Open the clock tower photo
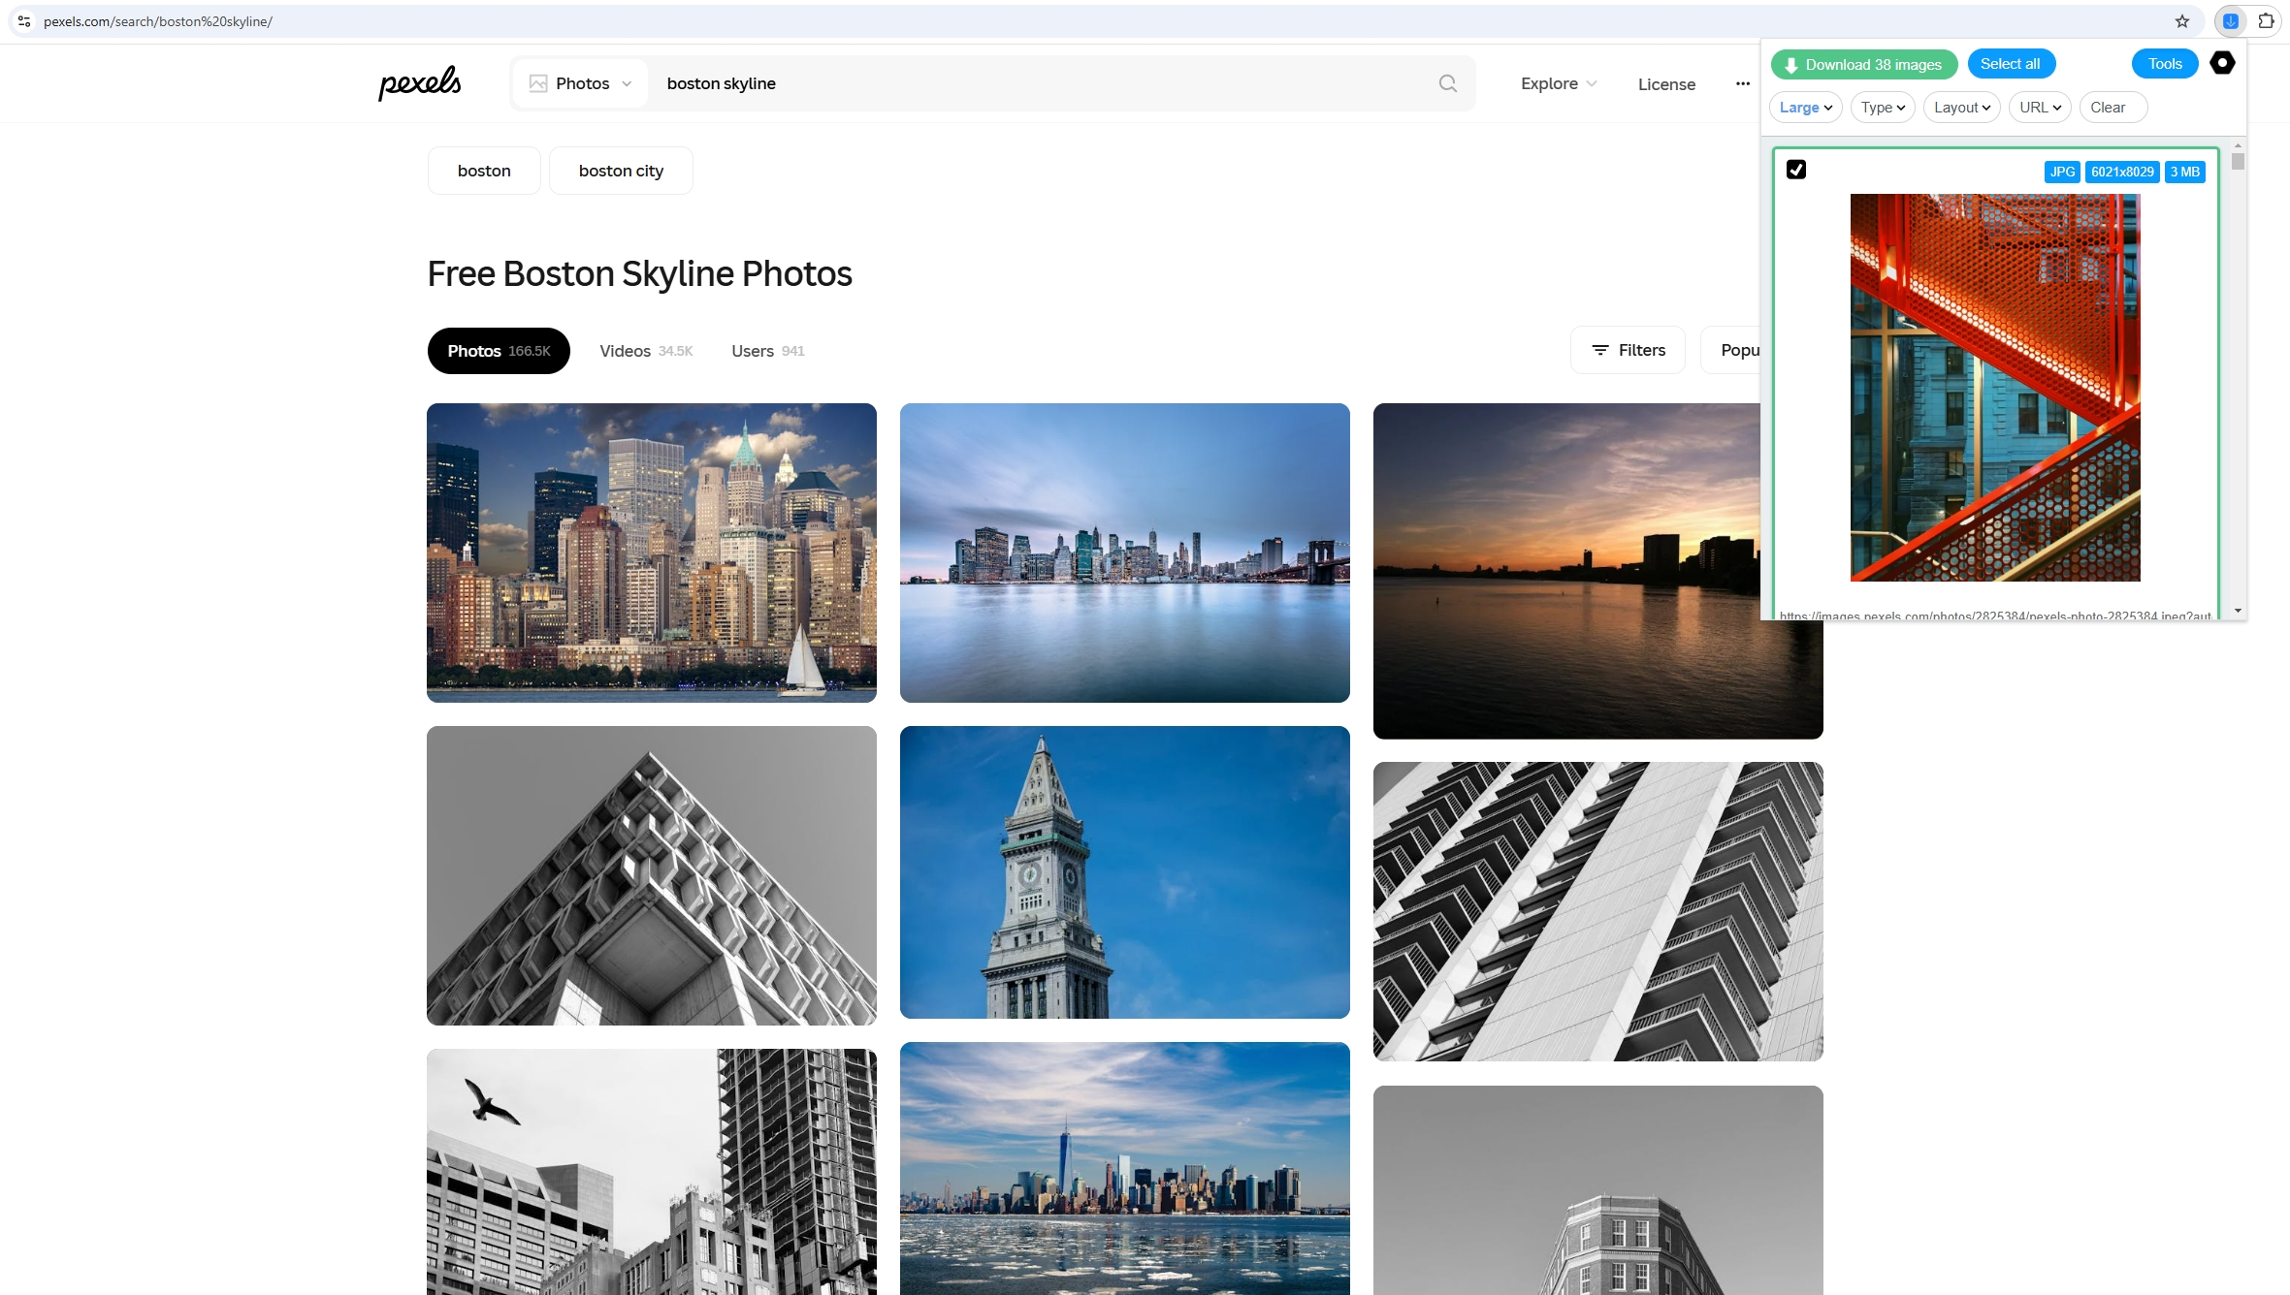 point(1125,872)
